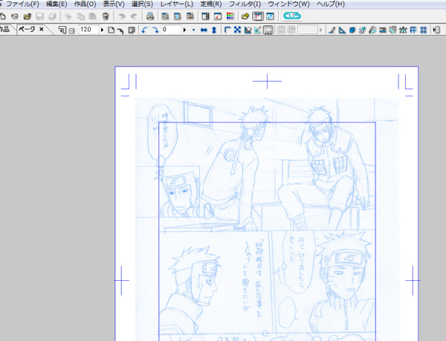Image resolution: width=446 pixels, height=341 pixels.
Task: Rotate view counterclockwise with blue arrow
Action: [144, 30]
